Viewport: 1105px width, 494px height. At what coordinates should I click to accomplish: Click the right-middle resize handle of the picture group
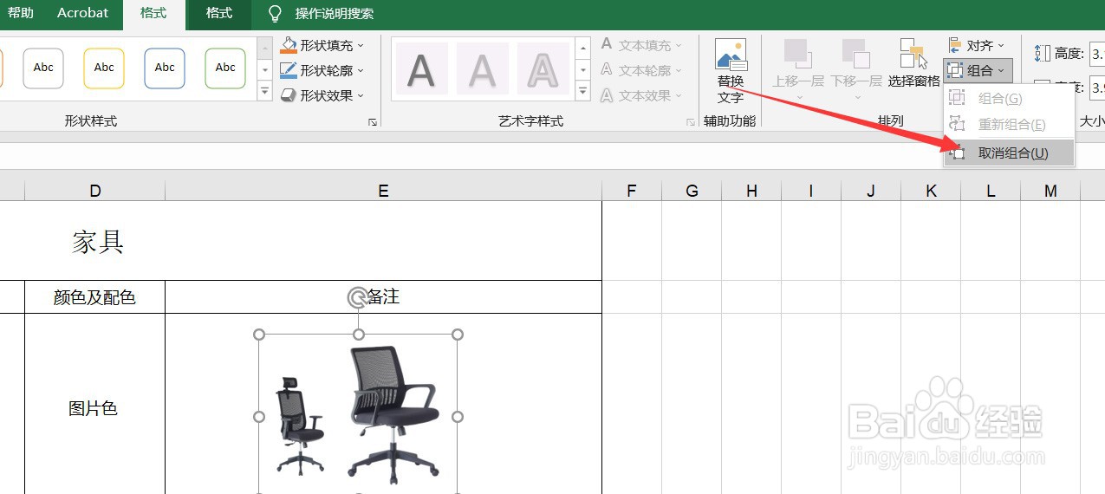click(x=458, y=417)
